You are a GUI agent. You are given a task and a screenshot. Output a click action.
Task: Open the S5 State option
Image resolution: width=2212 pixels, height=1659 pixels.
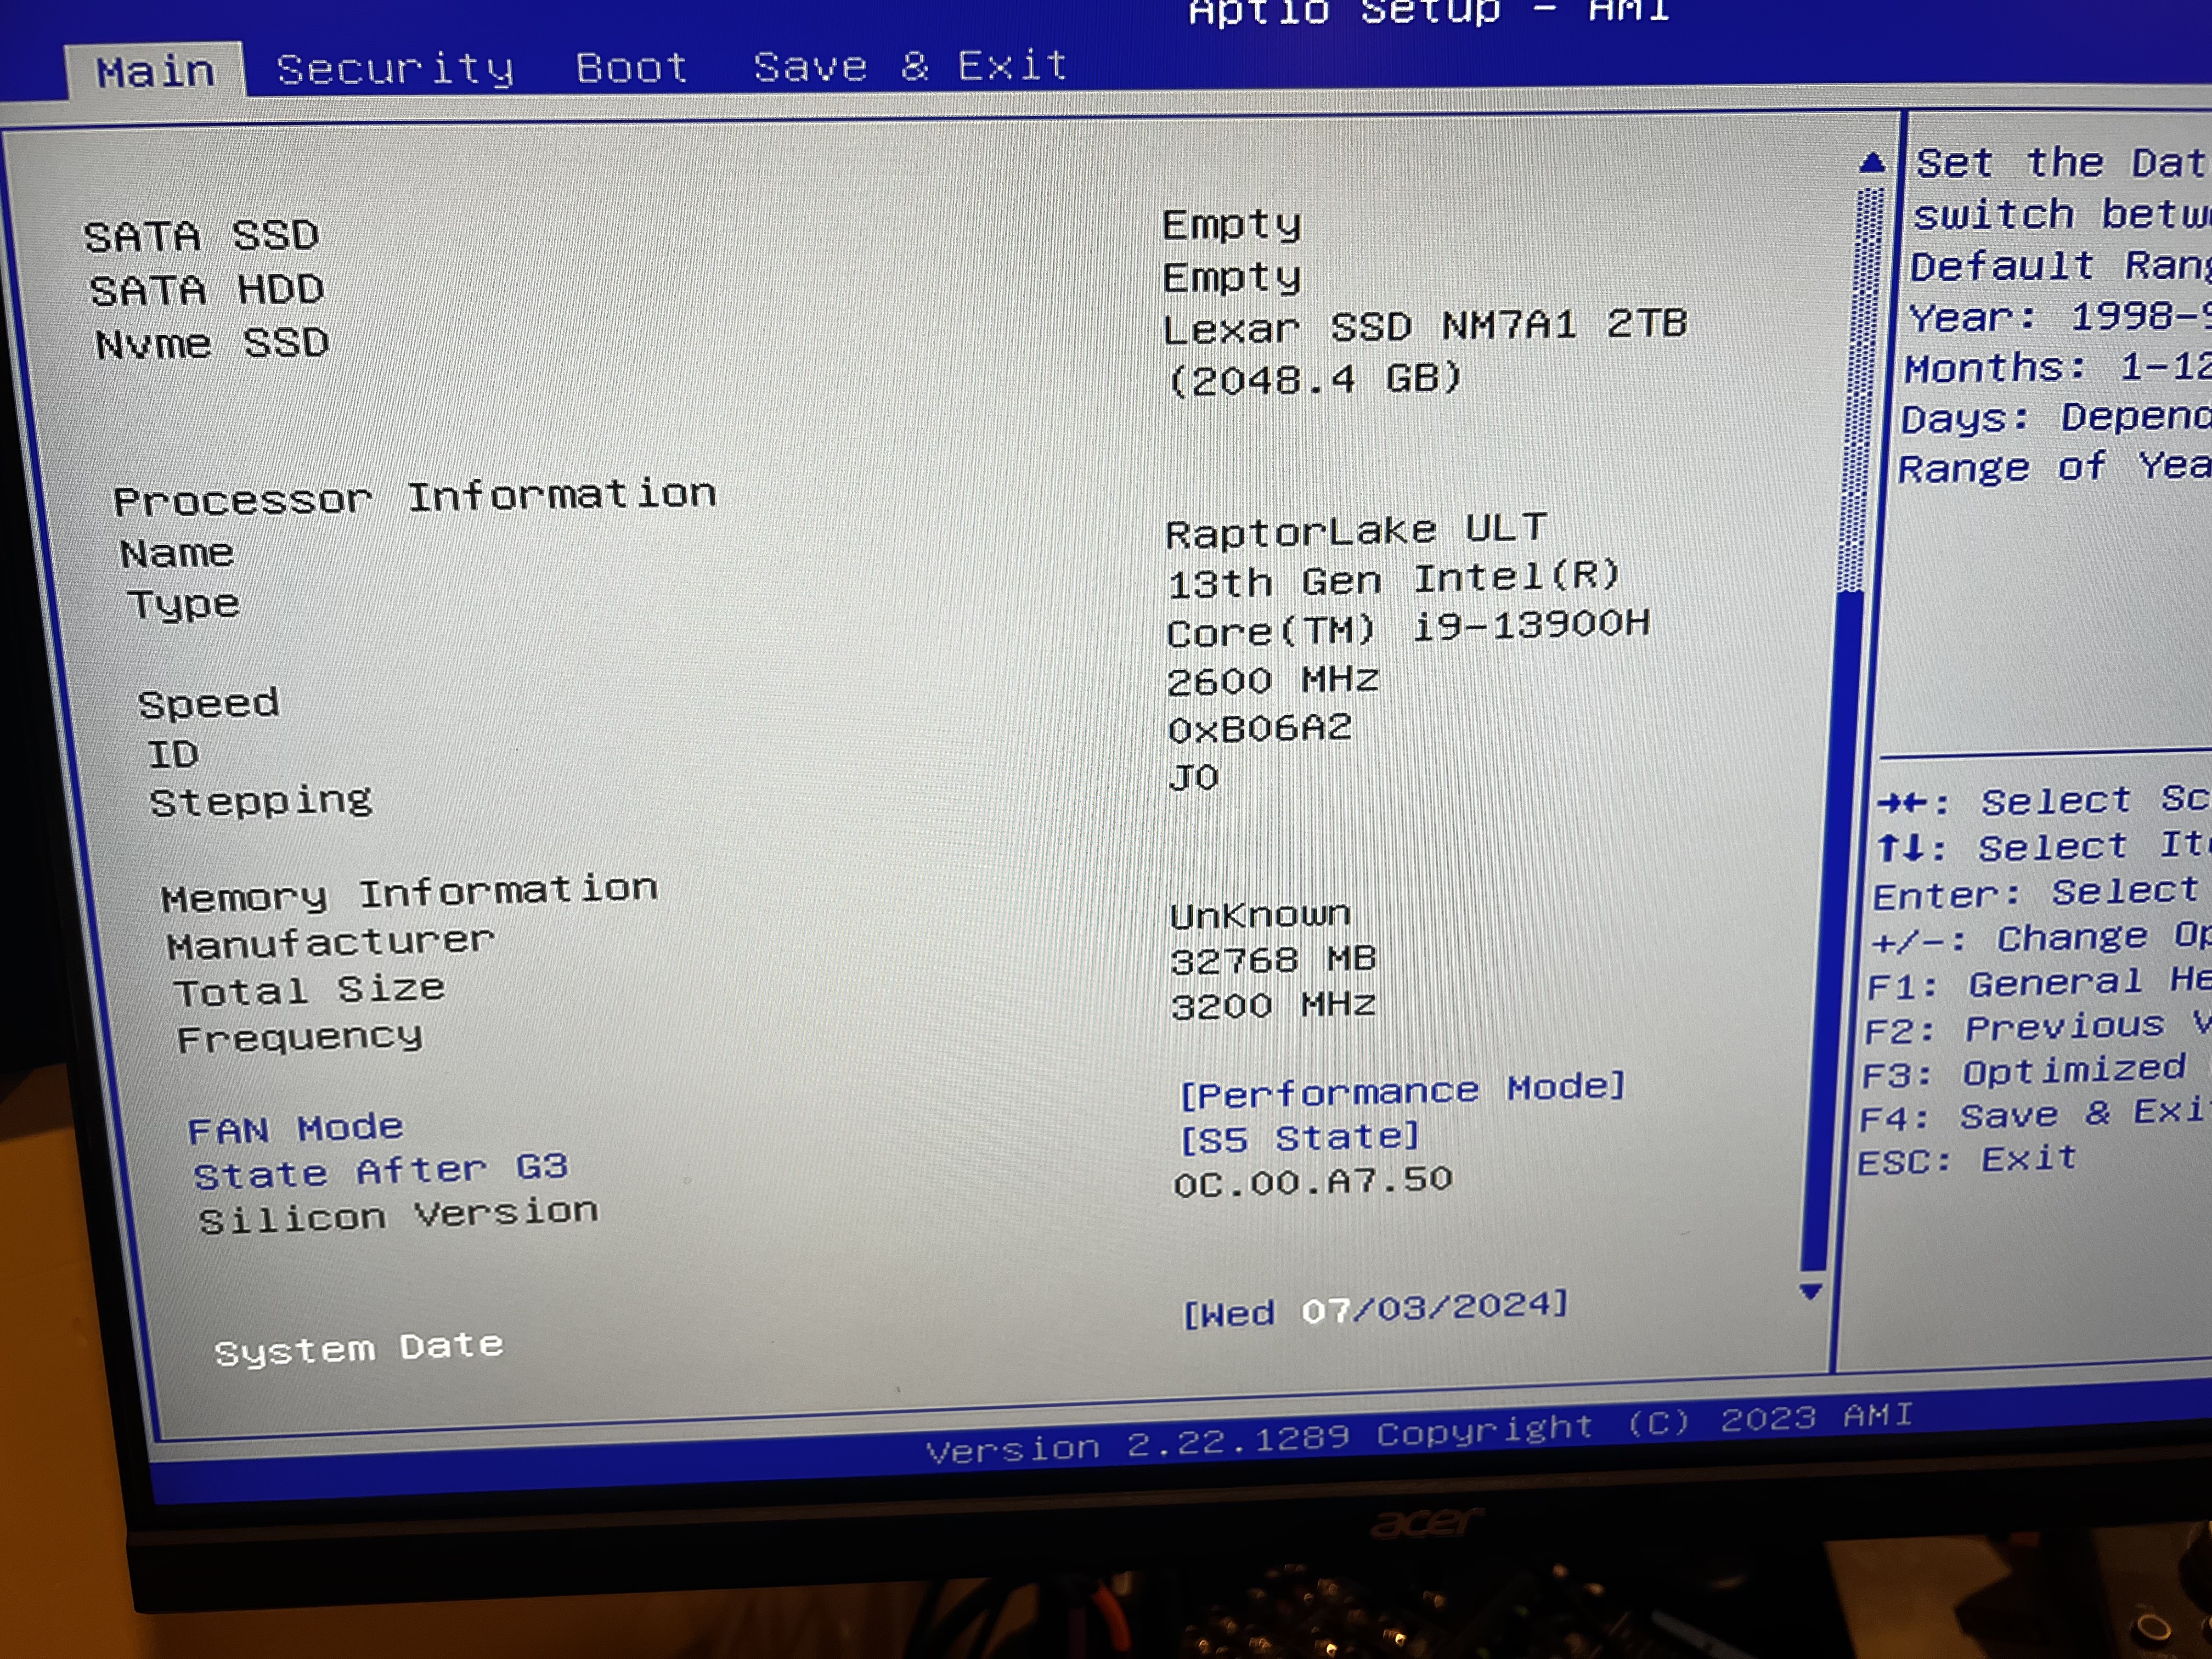point(1300,1138)
